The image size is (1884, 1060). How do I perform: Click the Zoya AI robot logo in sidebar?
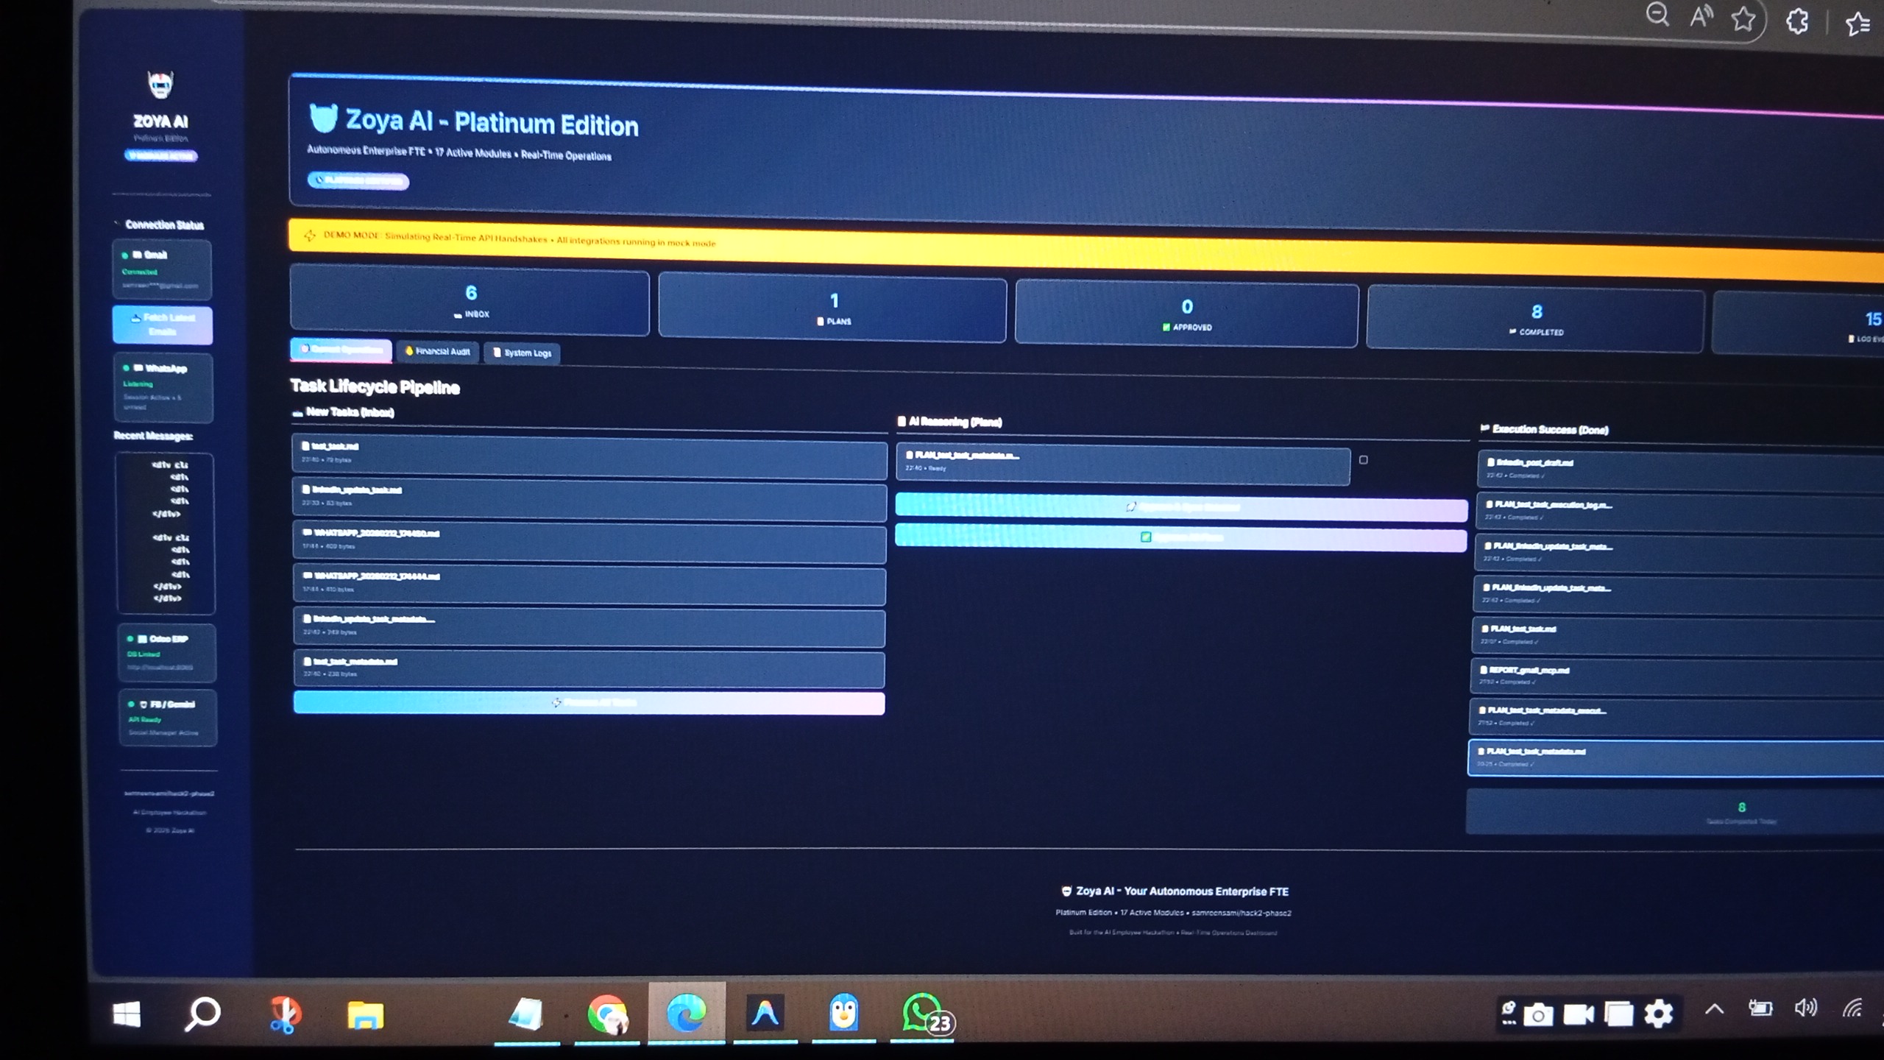[x=160, y=85]
